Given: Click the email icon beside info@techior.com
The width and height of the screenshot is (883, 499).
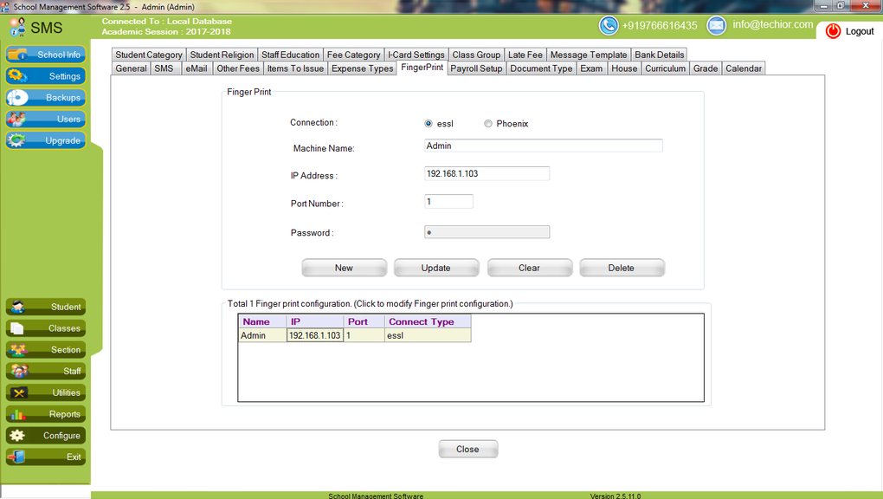Looking at the screenshot, I should point(716,25).
